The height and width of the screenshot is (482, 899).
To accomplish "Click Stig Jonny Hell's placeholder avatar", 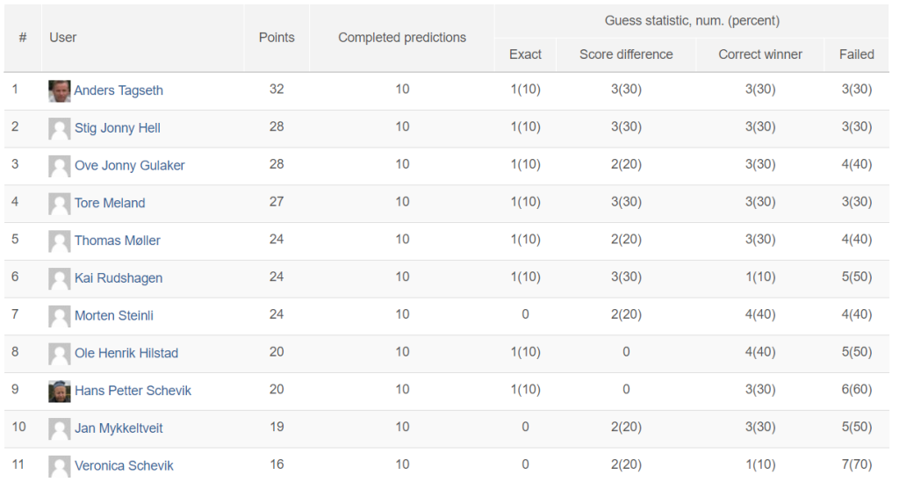I will 60,129.
